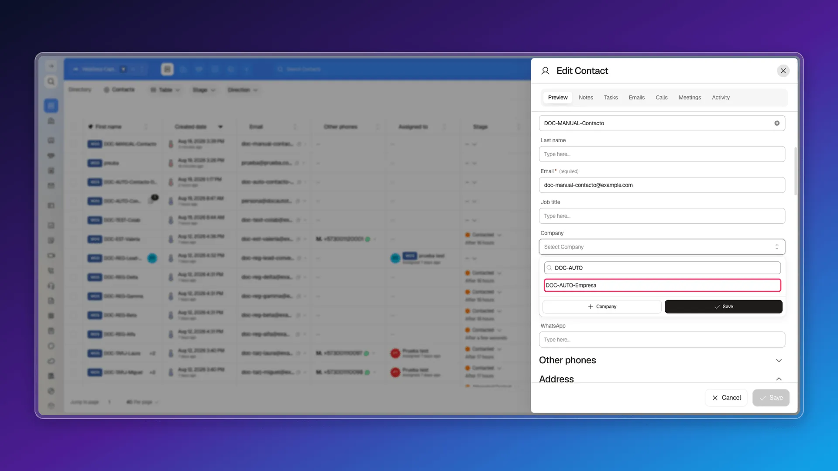This screenshot has width=838, height=471.
Task: Close the Edit Contact panel
Action: tap(783, 71)
